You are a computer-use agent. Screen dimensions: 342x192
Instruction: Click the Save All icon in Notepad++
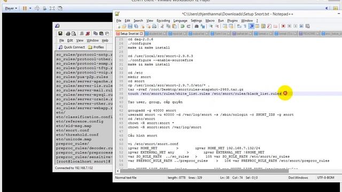coord(136,26)
